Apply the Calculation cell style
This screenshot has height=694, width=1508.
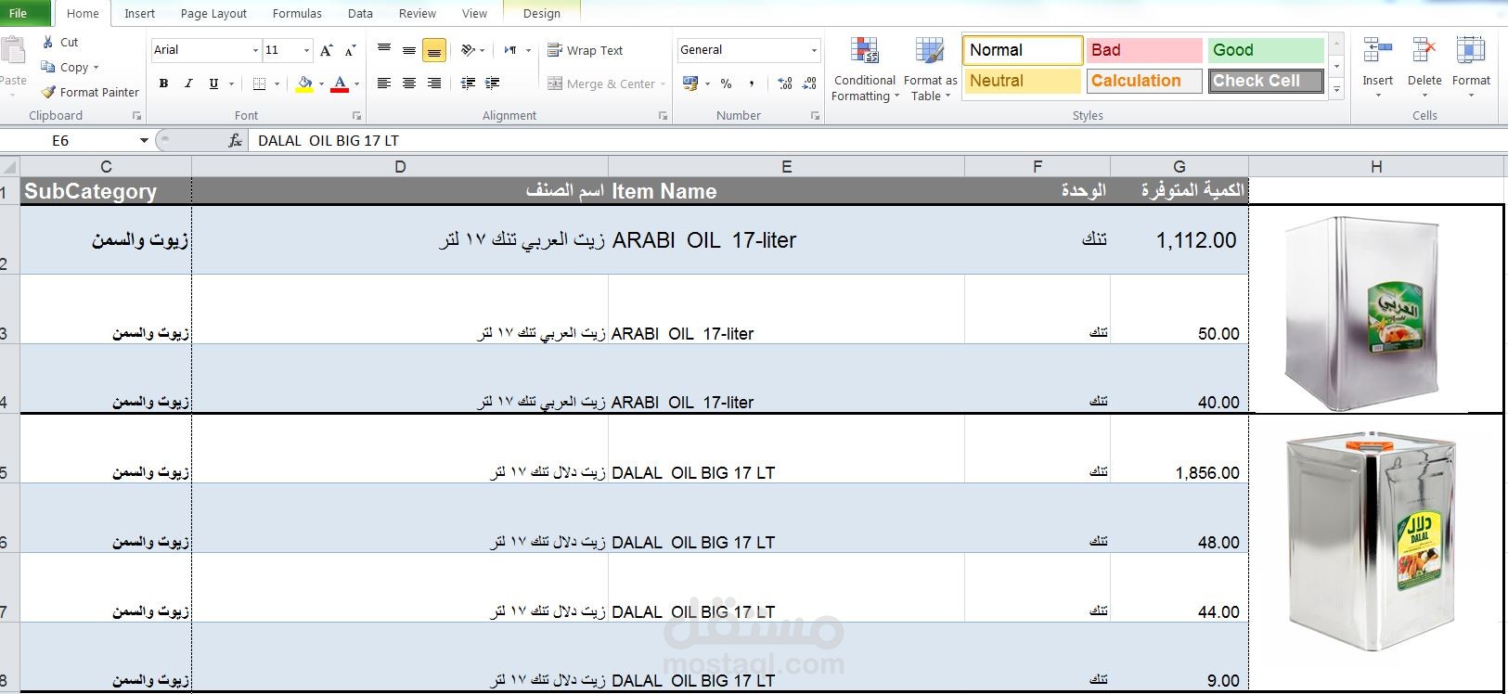tap(1144, 81)
